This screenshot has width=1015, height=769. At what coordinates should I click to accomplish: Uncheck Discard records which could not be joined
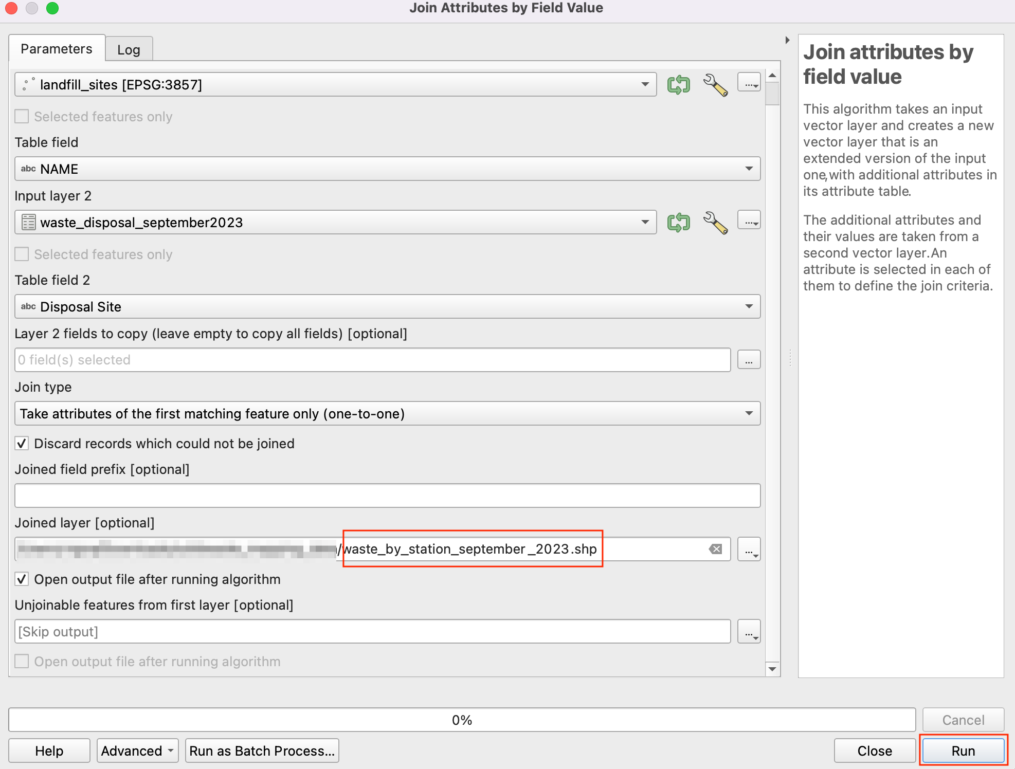pyautogui.click(x=22, y=444)
